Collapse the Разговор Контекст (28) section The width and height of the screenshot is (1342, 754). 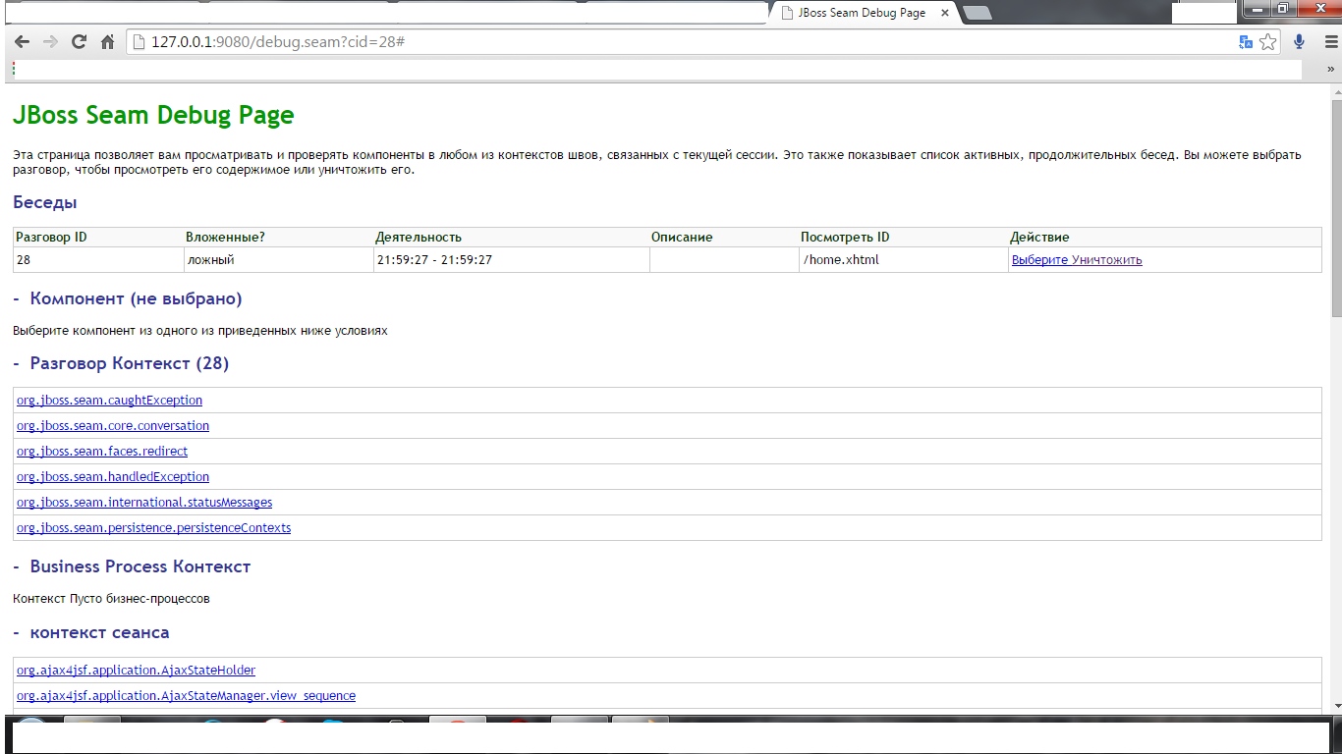[18, 363]
